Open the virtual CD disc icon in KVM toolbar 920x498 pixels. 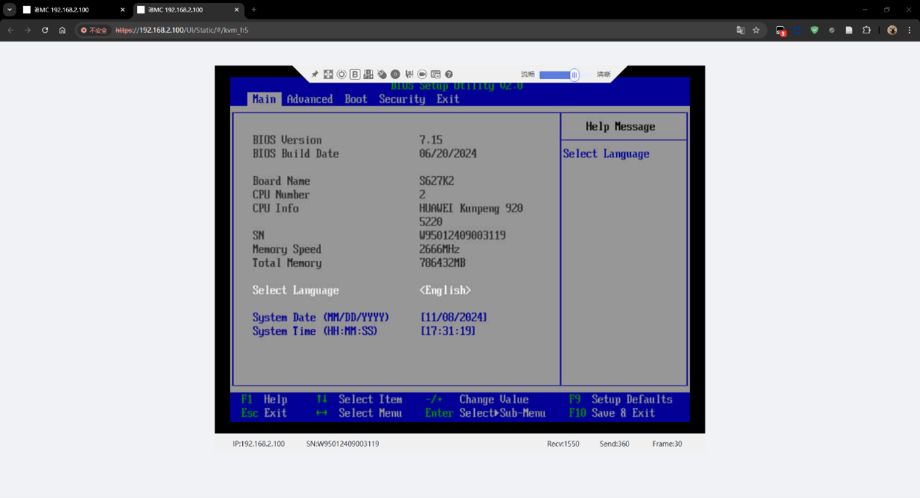[395, 75]
